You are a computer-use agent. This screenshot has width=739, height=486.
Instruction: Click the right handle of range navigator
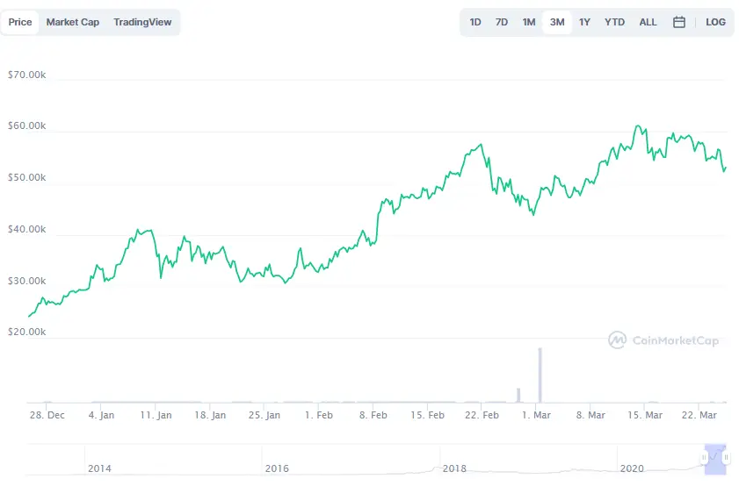click(727, 457)
